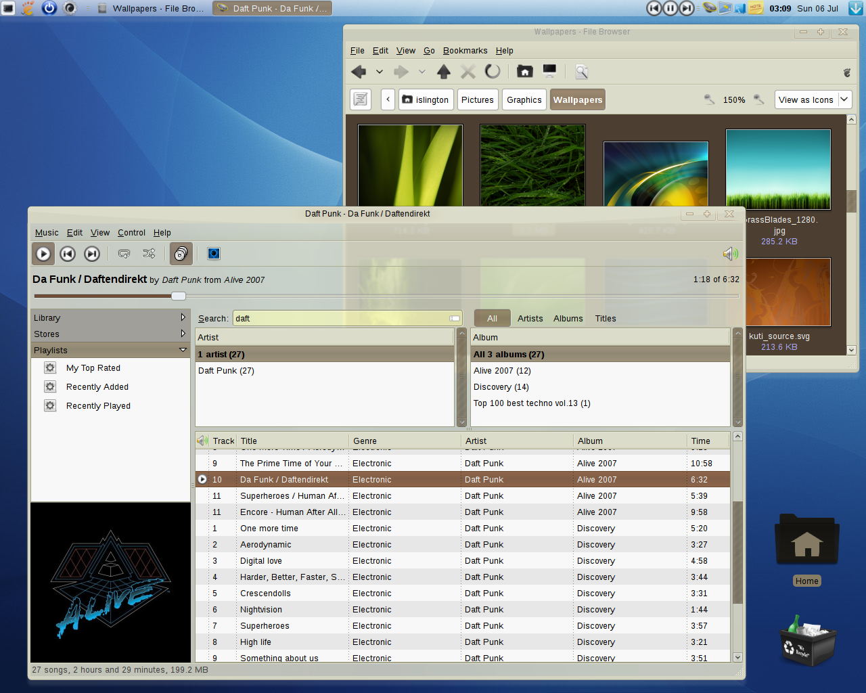Skip to the next track

click(92, 254)
